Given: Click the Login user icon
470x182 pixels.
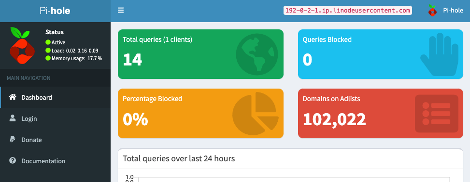Looking at the screenshot, I should pyautogui.click(x=13, y=118).
